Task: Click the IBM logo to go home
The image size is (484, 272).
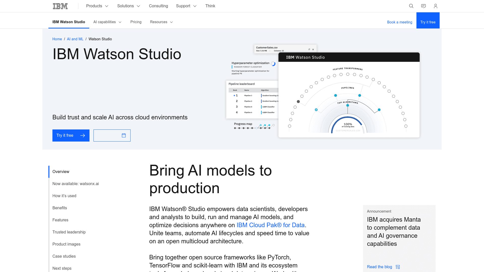Action: coord(60,6)
